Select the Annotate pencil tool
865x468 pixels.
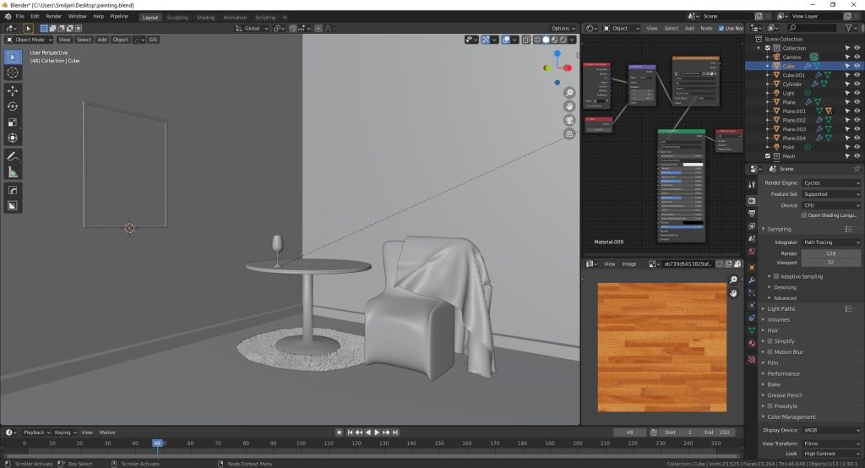13,156
